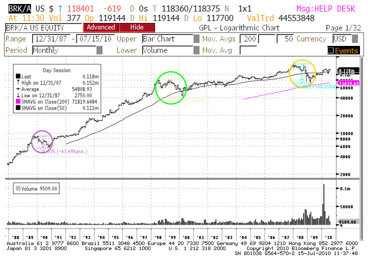The width and height of the screenshot is (368, 263).
Task: Edit the range start date 12/31/87
Action: (x=51, y=39)
